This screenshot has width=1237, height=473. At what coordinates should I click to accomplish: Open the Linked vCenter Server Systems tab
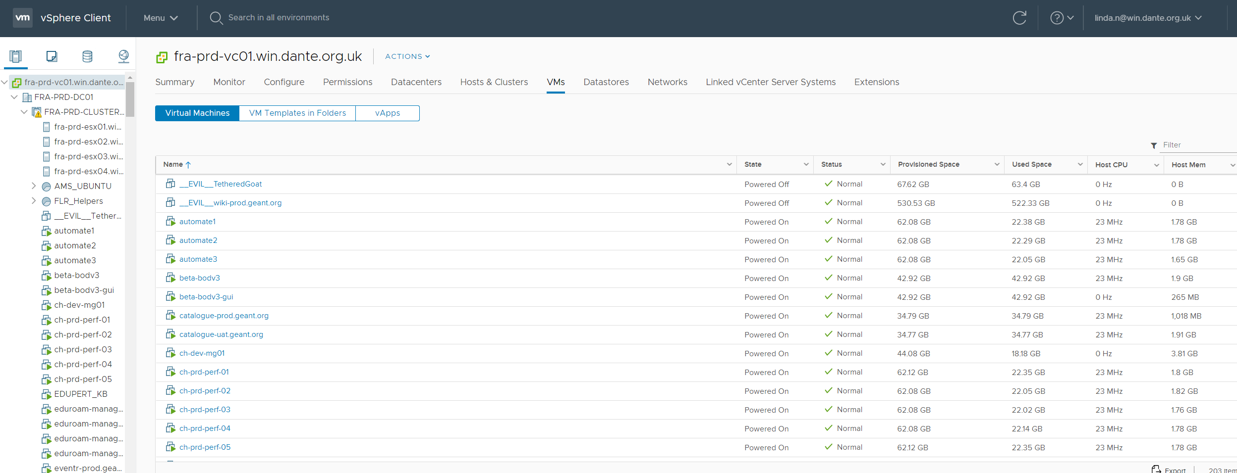(x=771, y=82)
